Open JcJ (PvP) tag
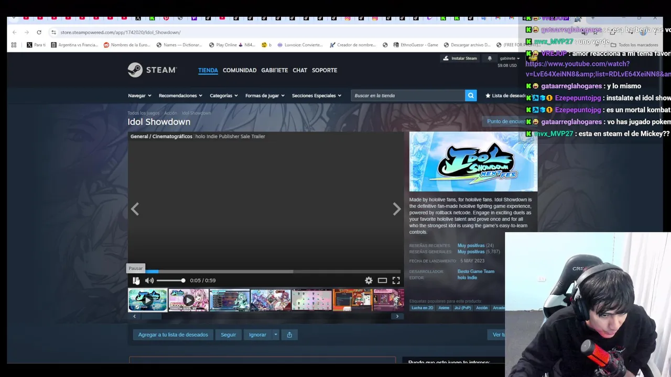This screenshot has height=377, width=671. coord(463,308)
